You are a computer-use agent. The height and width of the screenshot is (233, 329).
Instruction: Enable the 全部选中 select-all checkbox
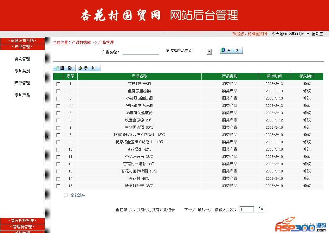(66, 195)
